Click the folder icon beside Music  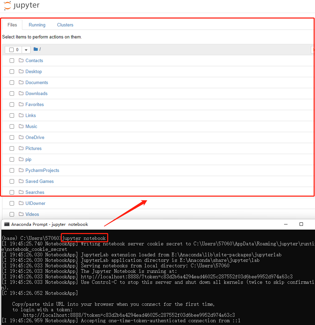point(21,126)
